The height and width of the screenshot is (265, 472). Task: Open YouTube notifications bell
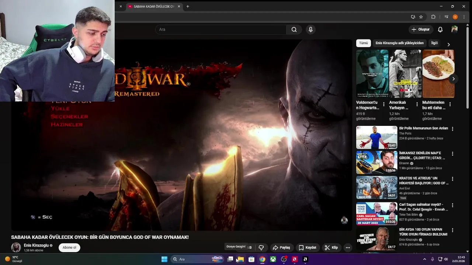440,29
